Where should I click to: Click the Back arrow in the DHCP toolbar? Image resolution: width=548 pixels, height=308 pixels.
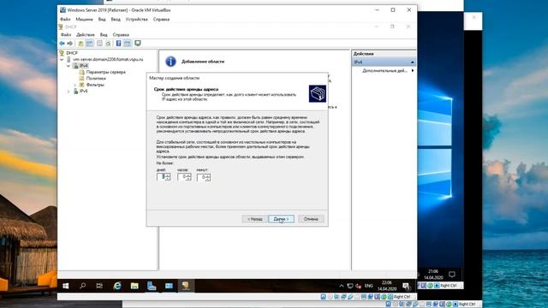pyautogui.click(x=62, y=44)
